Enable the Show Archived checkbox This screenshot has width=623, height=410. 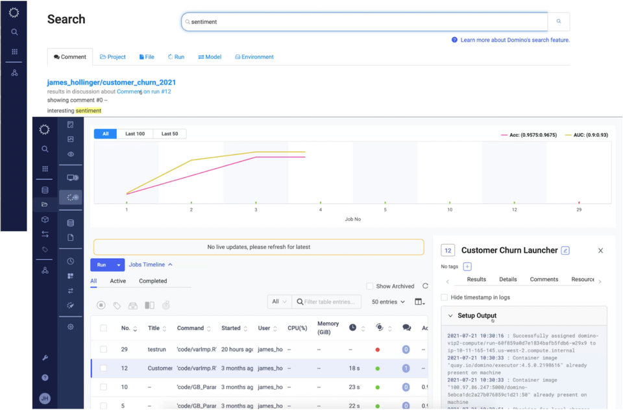pos(370,286)
